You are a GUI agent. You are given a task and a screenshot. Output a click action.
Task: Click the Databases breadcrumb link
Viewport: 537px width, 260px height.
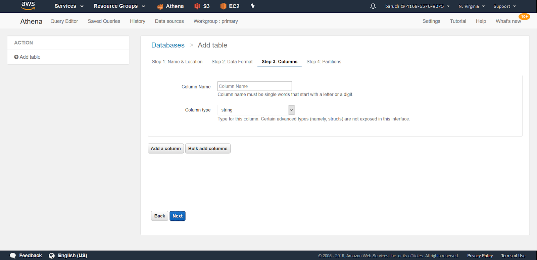[168, 45]
